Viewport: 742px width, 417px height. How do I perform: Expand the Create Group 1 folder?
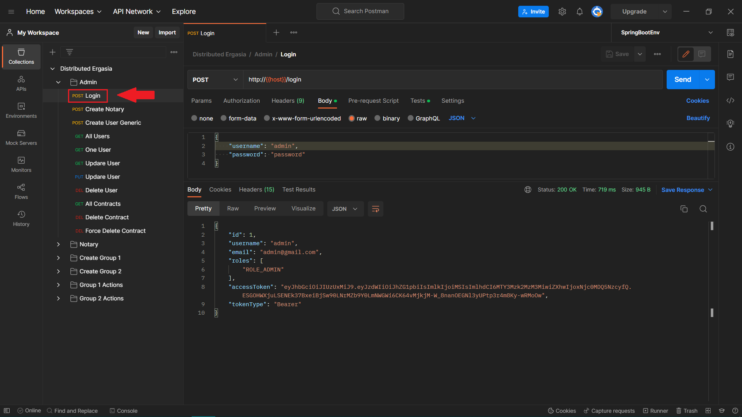[58, 258]
